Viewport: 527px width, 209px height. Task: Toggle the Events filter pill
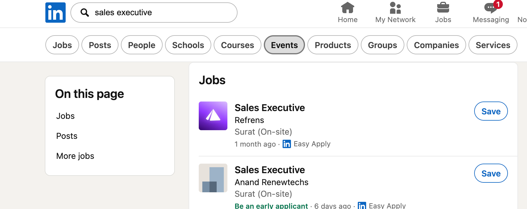tap(284, 45)
